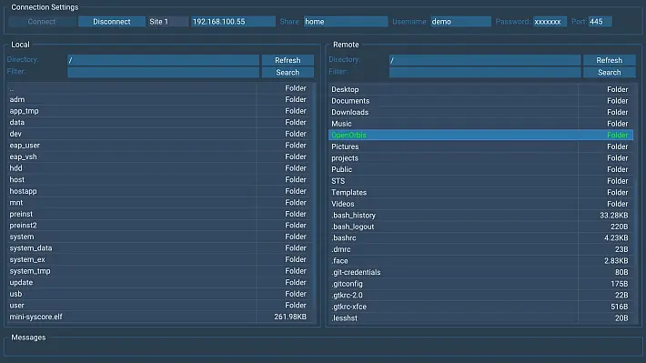Image resolution: width=646 pixels, height=363 pixels.
Task: Open the Site 1 selector
Action: 168,22
